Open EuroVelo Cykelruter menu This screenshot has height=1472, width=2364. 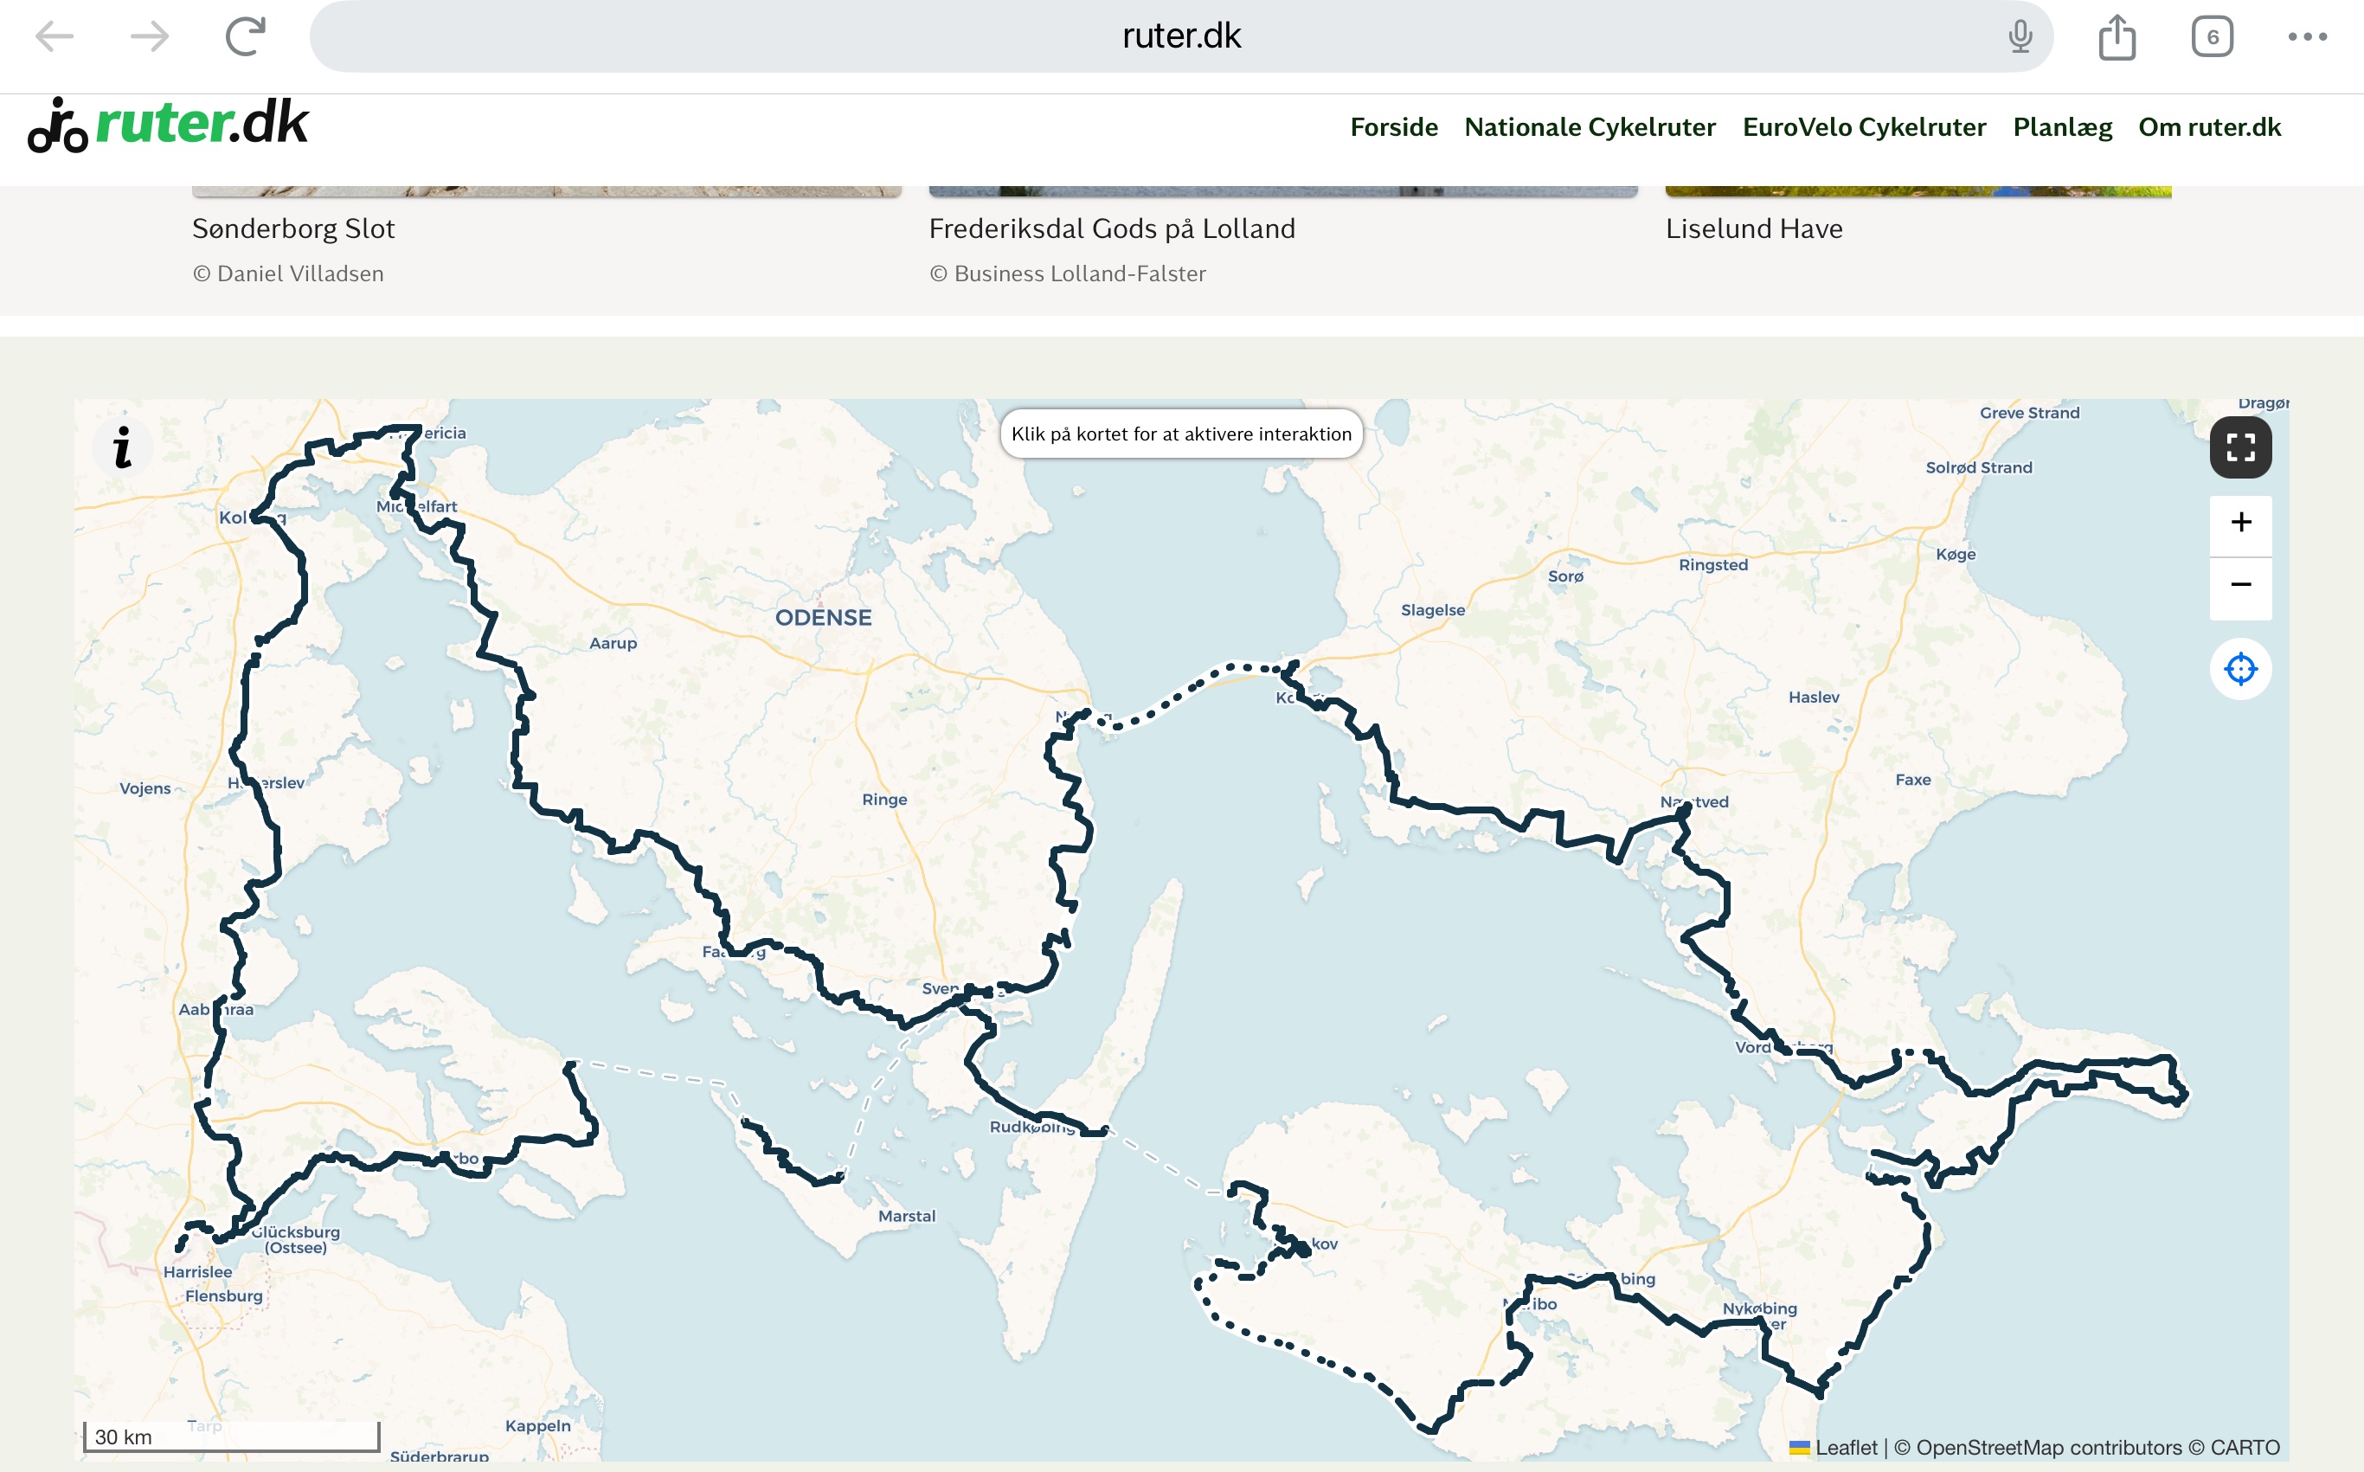pyautogui.click(x=1863, y=127)
